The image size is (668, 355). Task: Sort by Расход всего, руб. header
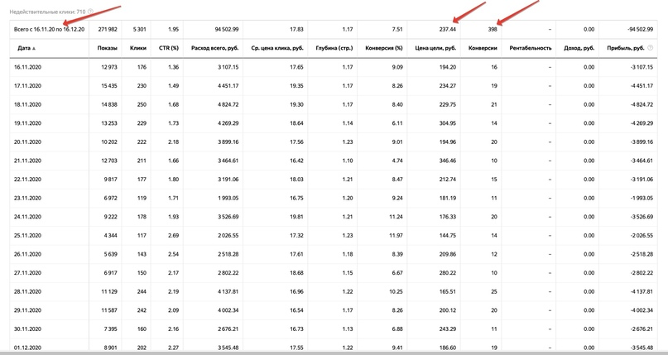(214, 48)
